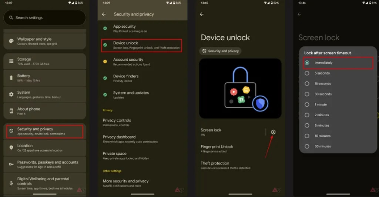
Task: Open the Privacy dashboard item
Action: (x=142, y=139)
